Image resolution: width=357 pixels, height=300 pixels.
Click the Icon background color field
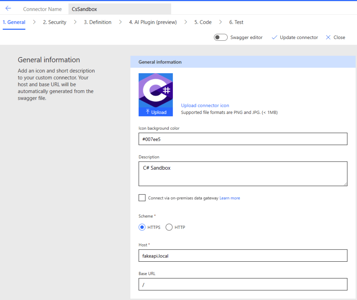(243, 139)
